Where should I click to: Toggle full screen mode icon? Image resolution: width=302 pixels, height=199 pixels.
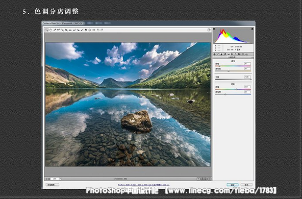[209, 30]
